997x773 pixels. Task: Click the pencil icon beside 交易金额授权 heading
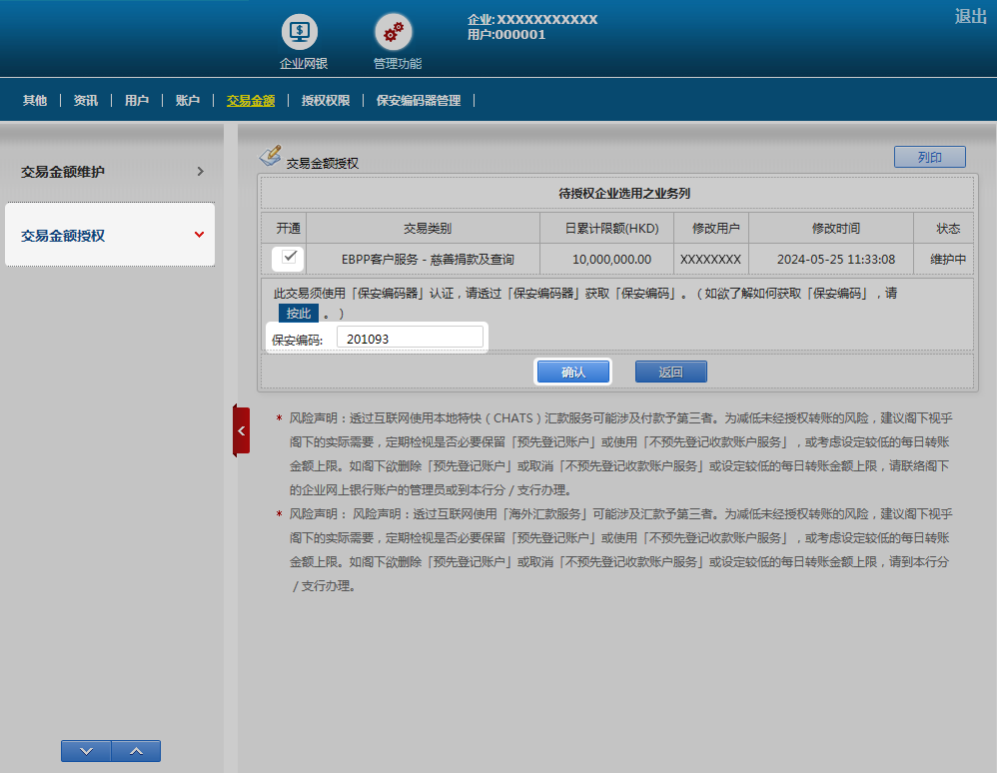270,156
